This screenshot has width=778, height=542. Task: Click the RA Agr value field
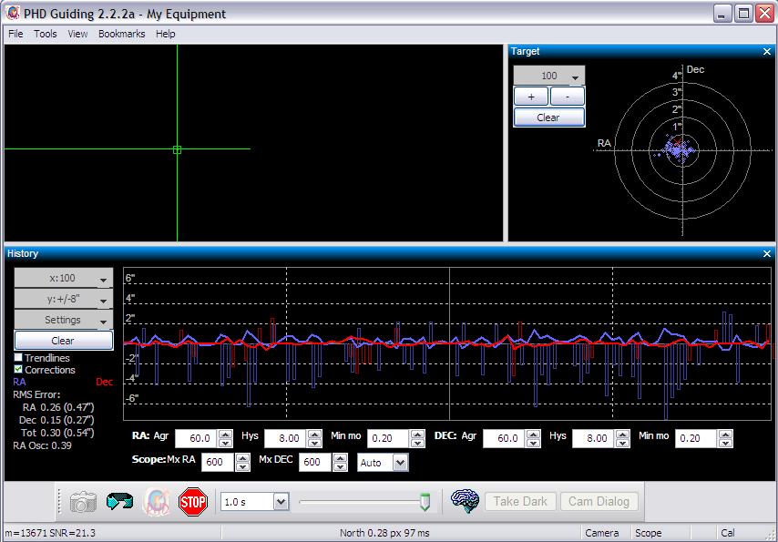(197, 438)
